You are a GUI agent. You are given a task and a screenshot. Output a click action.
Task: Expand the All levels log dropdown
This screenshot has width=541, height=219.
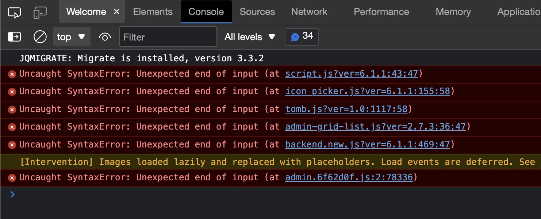(x=250, y=37)
